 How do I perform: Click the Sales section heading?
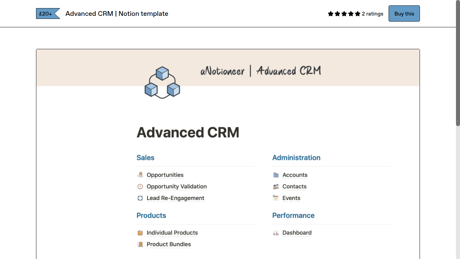145,157
